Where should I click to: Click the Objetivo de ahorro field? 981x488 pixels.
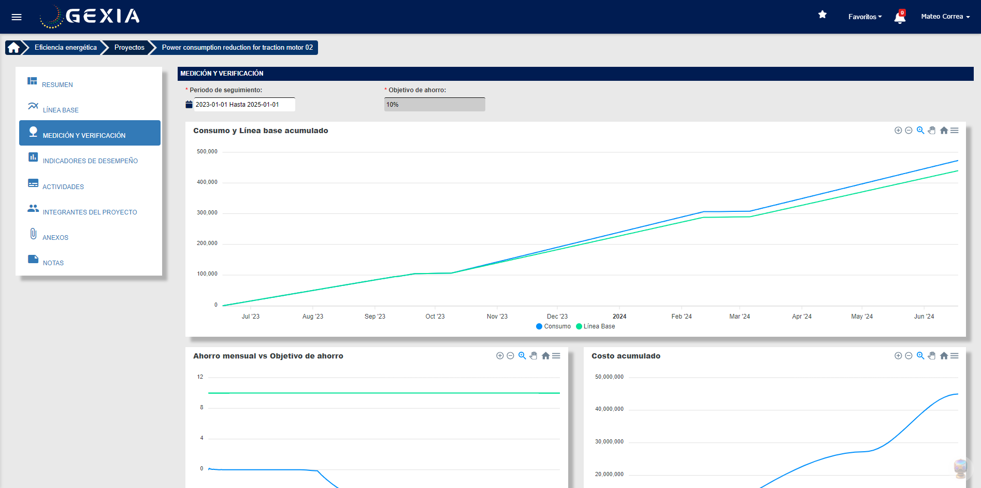(x=434, y=105)
